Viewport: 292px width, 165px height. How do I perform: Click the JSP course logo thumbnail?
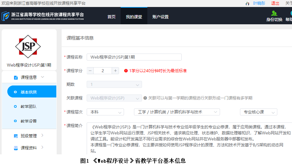[28, 46]
